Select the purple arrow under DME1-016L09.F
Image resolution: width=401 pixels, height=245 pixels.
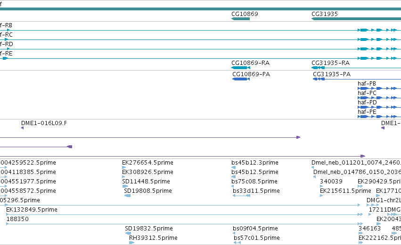click(x=22, y=128)
